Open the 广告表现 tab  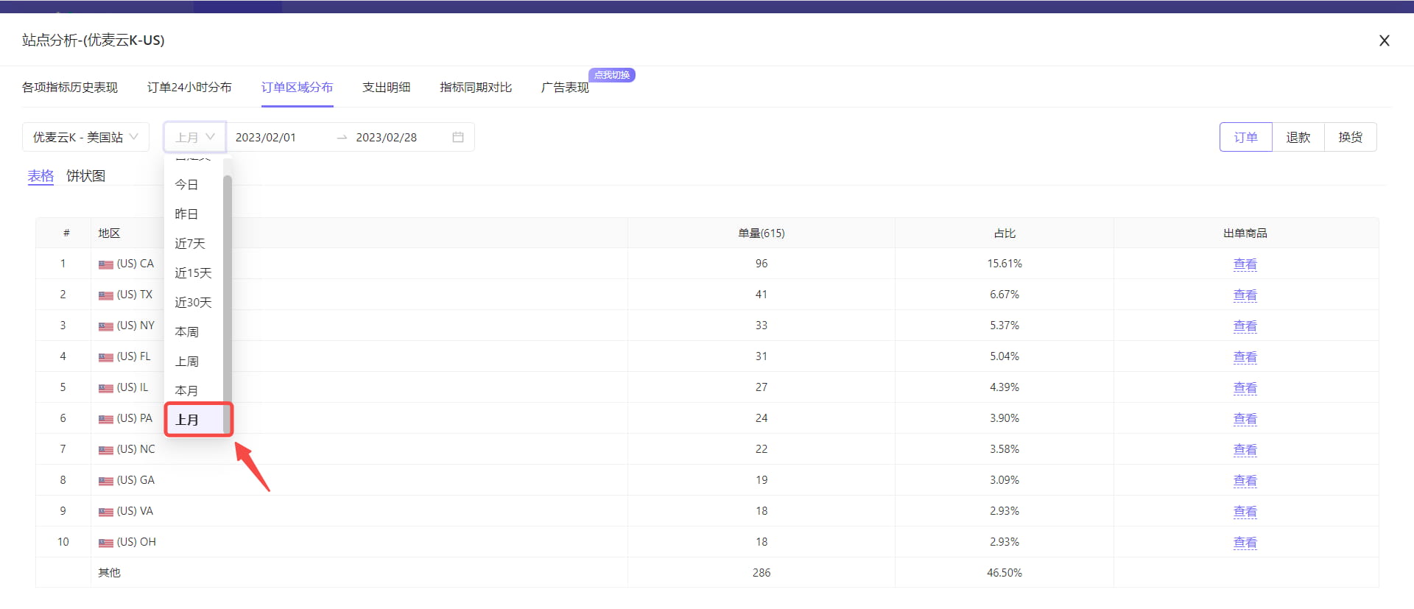click(x=565, y=87)
